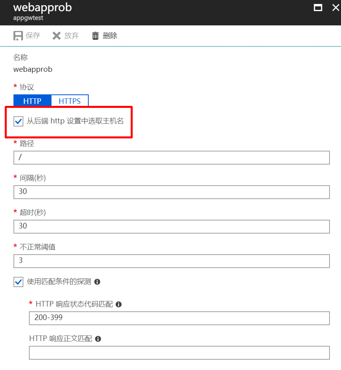
Task: Toggle the 使用匹配条件的探测 checkbox
Action: point(18,282)
